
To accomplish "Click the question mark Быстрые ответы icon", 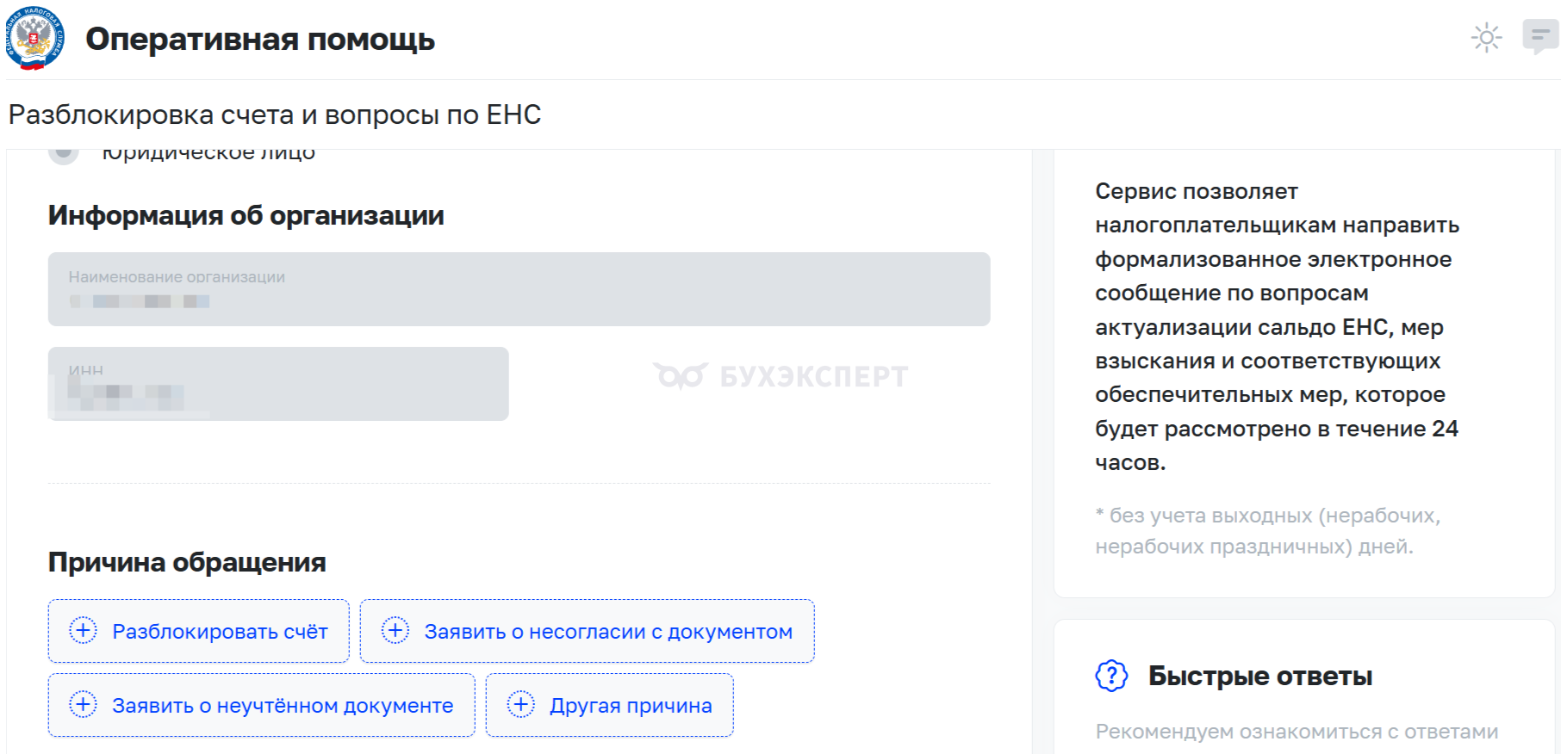I will [1111, 676].
